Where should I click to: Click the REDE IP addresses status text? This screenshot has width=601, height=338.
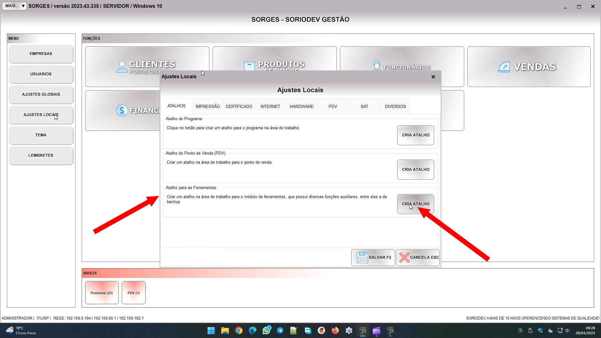coord(98,318)
